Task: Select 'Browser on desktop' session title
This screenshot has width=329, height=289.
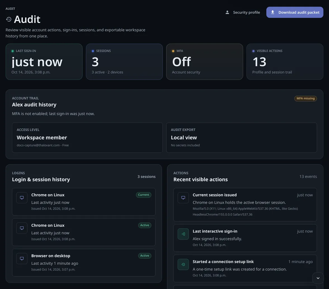Action: (x=51, y=256)
